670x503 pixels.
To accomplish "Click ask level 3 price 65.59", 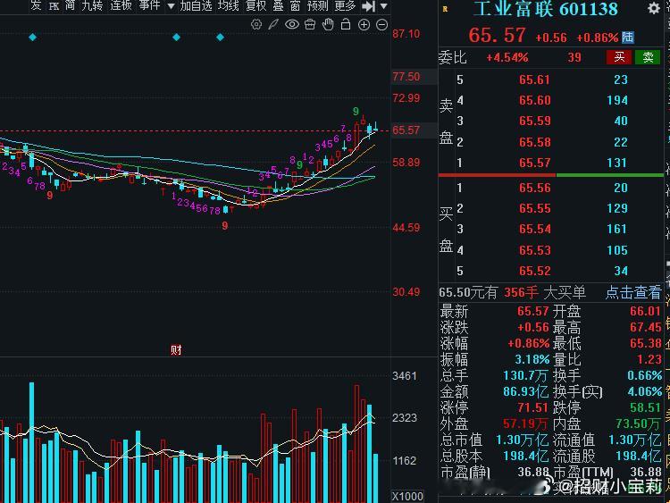I will [x=534, y=121].
